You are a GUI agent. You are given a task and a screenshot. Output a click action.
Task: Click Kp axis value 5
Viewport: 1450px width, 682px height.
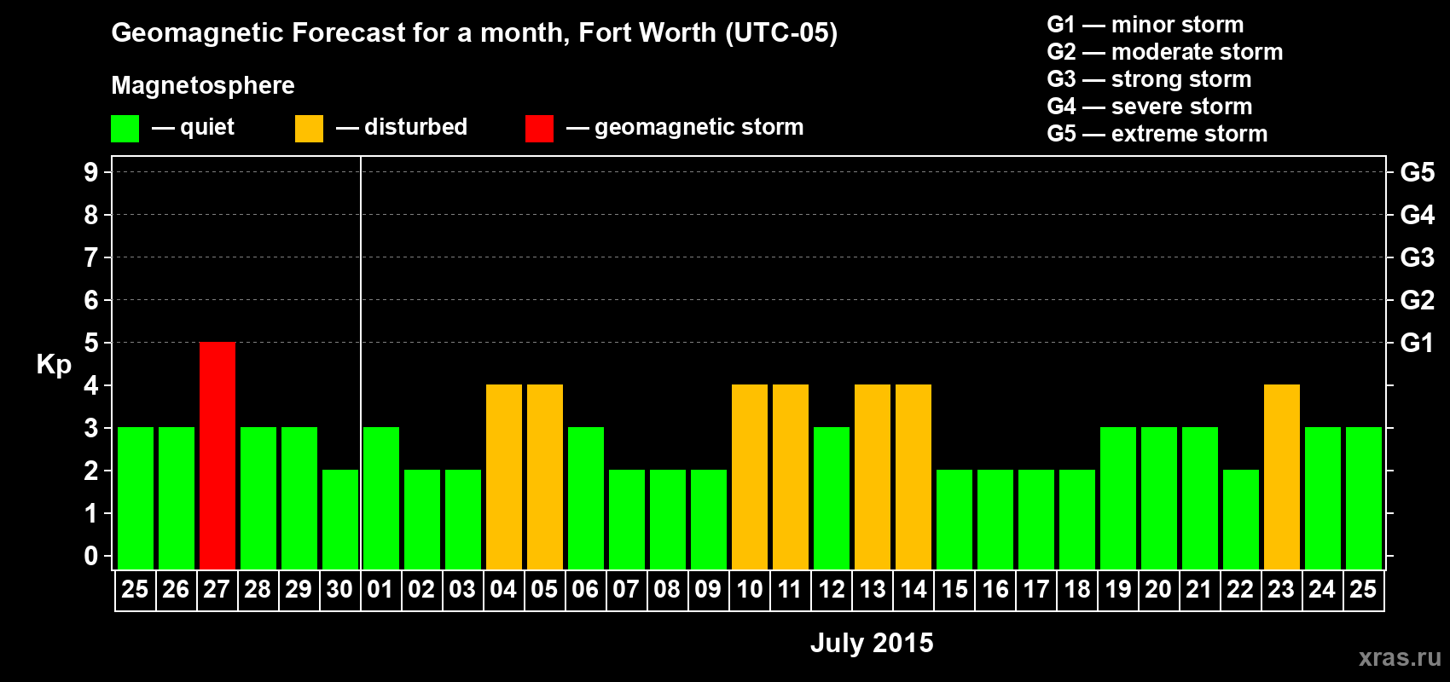click(91, 343)
